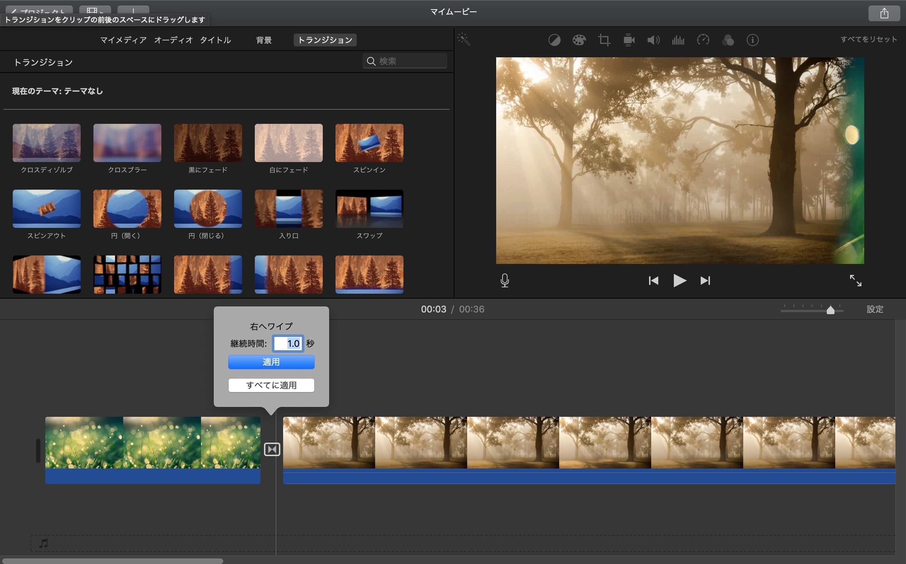
Task: Switch to the タイトル tab
Action: coord(216,40)
